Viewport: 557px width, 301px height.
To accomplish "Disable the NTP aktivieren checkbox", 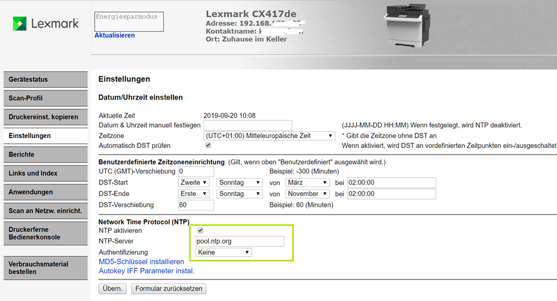I will click(200, 231).
